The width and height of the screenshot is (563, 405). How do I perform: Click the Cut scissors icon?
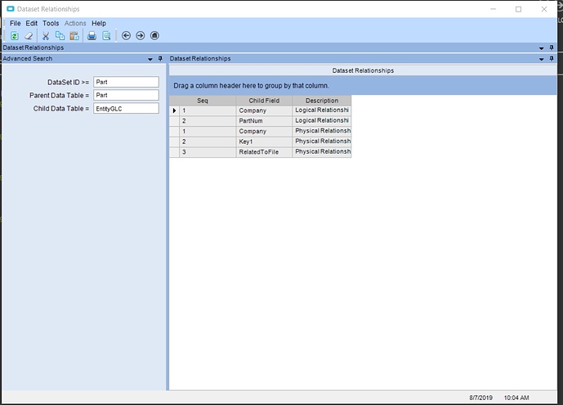(x=46, y=35)
